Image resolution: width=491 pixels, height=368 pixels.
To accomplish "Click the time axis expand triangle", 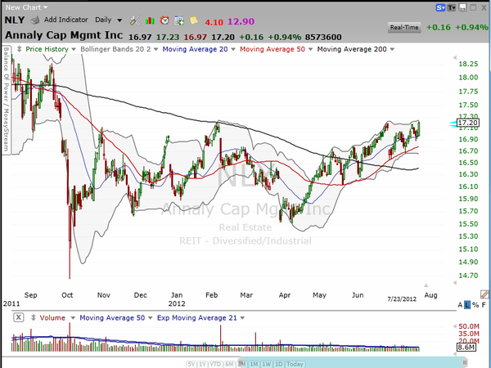I will pos(426,285).
